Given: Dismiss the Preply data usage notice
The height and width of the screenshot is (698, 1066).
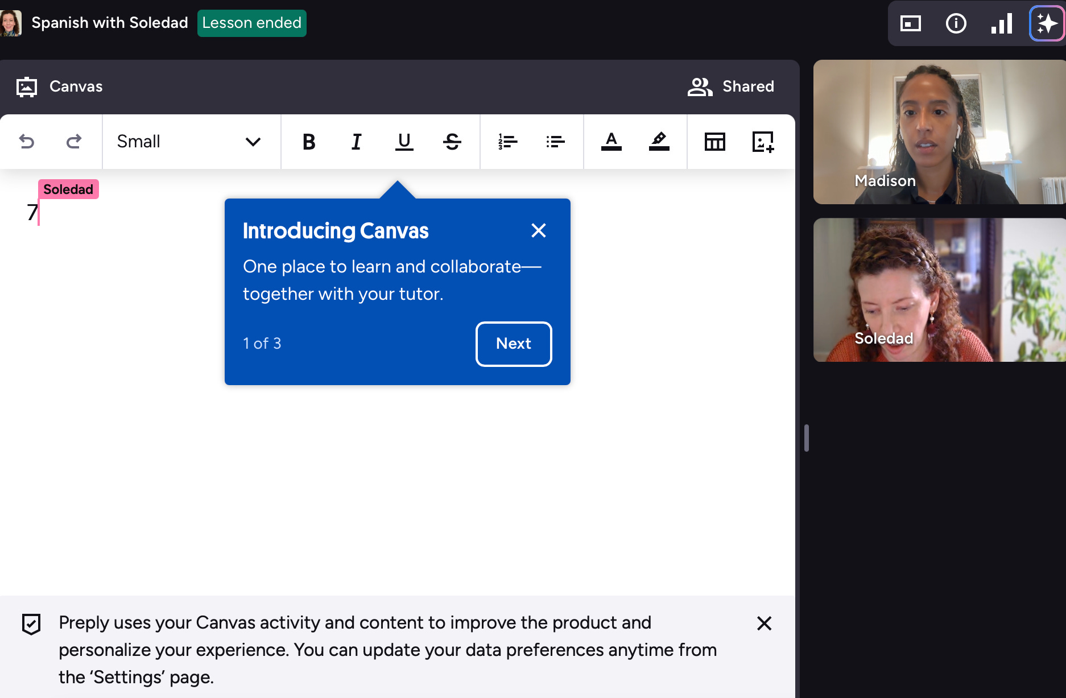Looking at the screenshot, I should 765,623.
